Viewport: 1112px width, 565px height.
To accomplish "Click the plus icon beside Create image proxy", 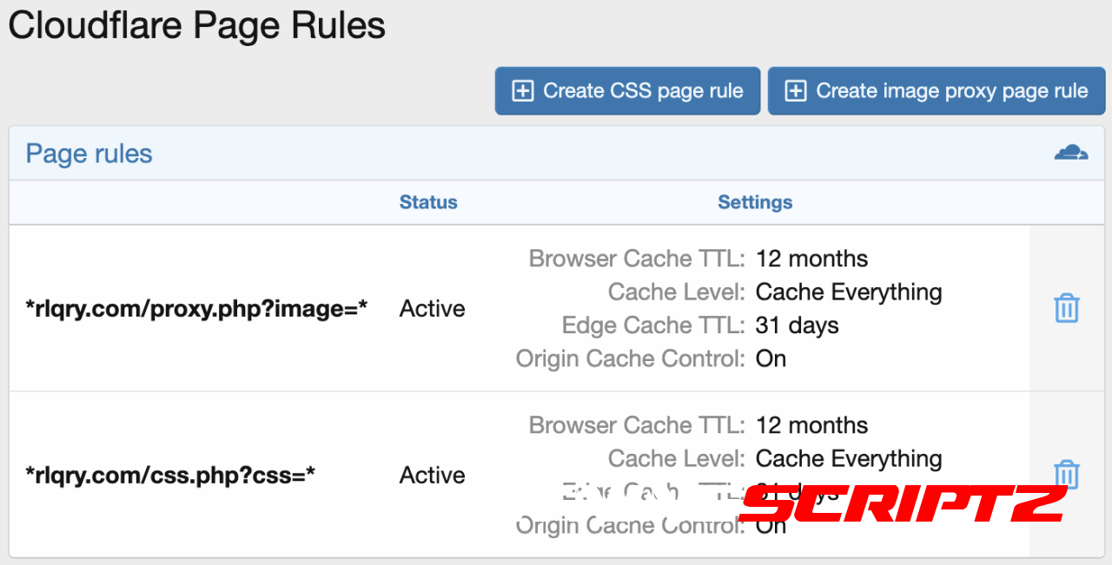I will (796, 91).
